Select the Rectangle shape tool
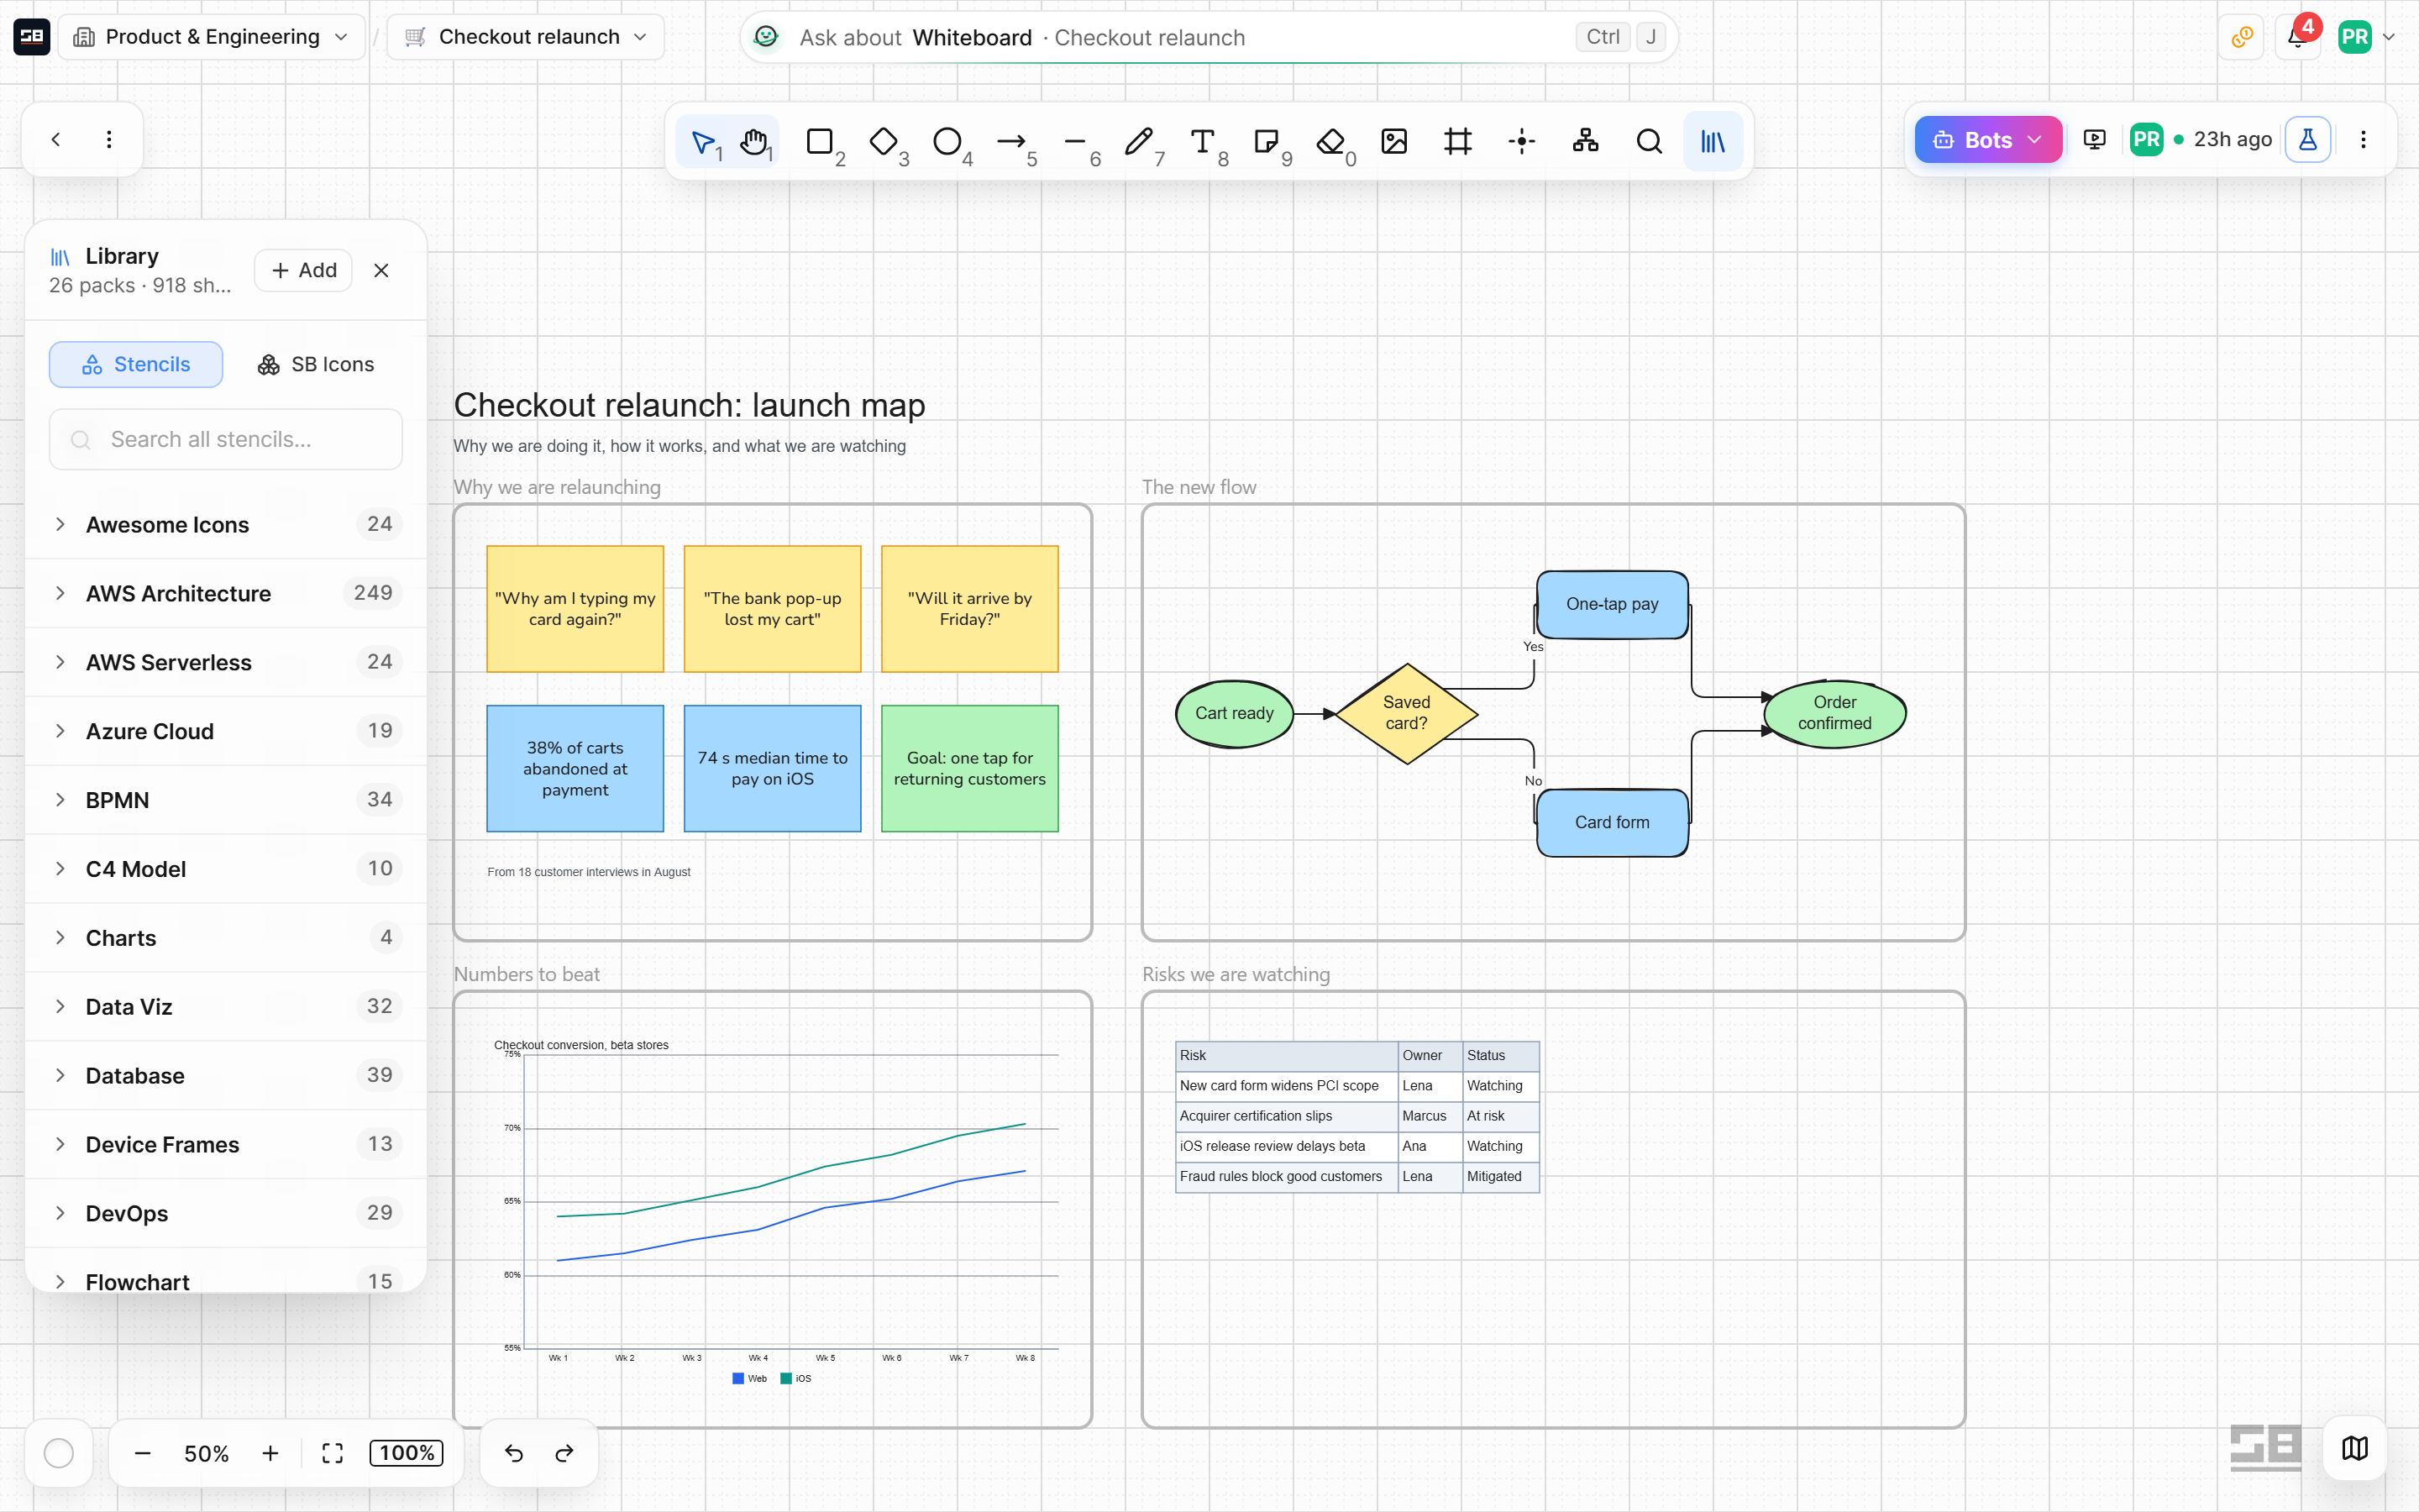Image resolution: width=2419 pixels, height=1512 pixels. 820,142
